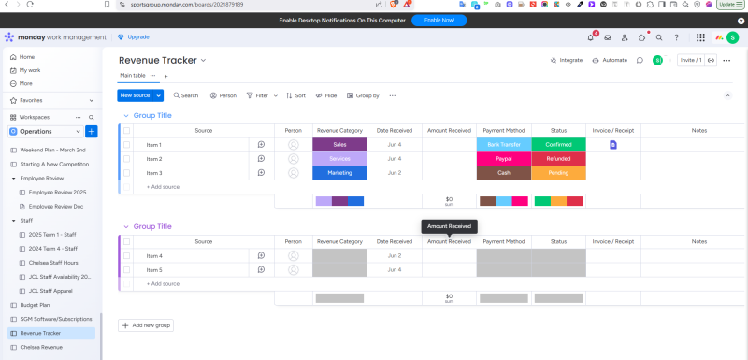Collapse the first Group Title chevron
This screenshot has width=748, height=360.
click(126, 116)
